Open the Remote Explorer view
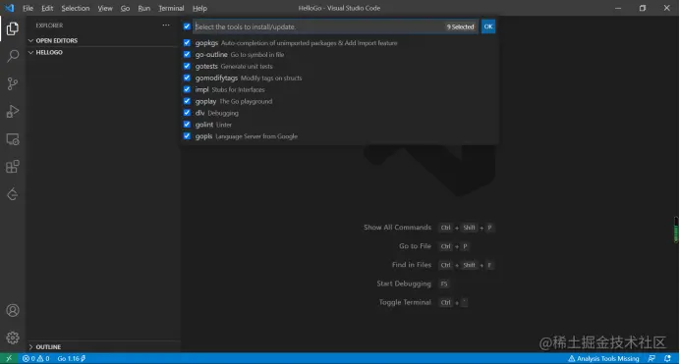The height and width of the screenshot is (364, 680). click(x=13, y=139)
